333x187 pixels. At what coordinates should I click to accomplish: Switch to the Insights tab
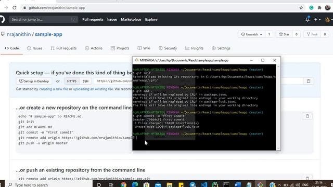(x=194, y=48)
